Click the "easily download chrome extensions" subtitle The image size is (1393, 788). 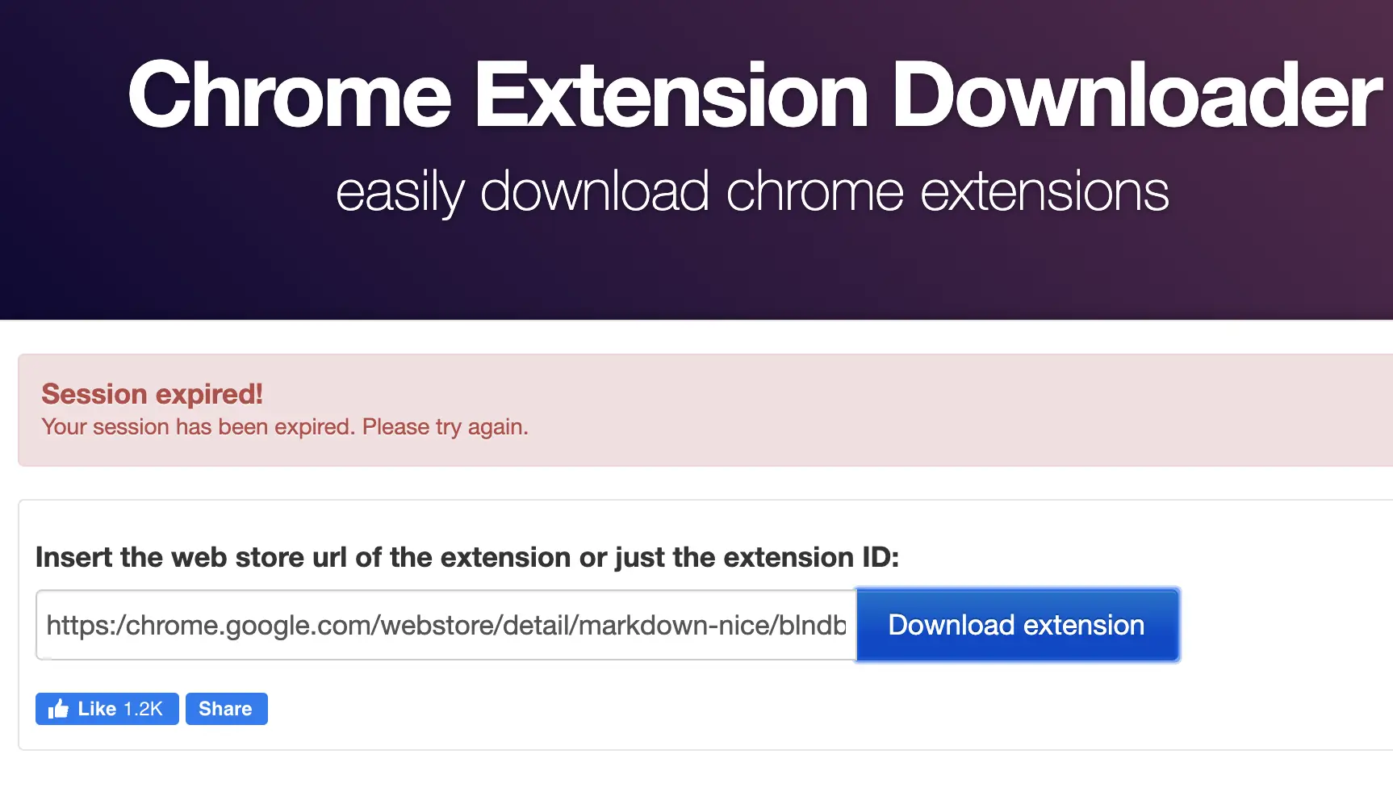(752, 192)
